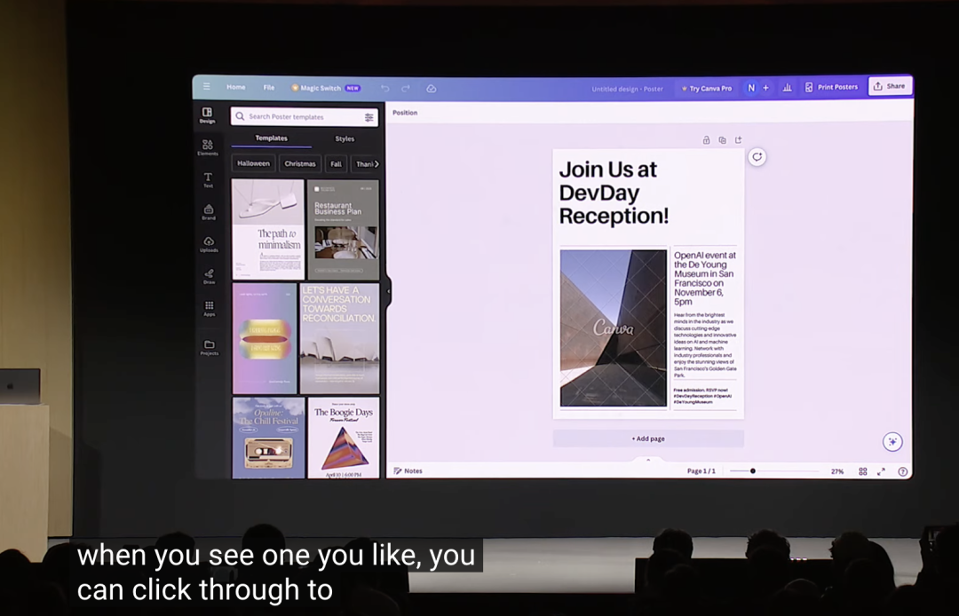
Task: Open the grid view pages icon
Action: (x=863, y=471)
